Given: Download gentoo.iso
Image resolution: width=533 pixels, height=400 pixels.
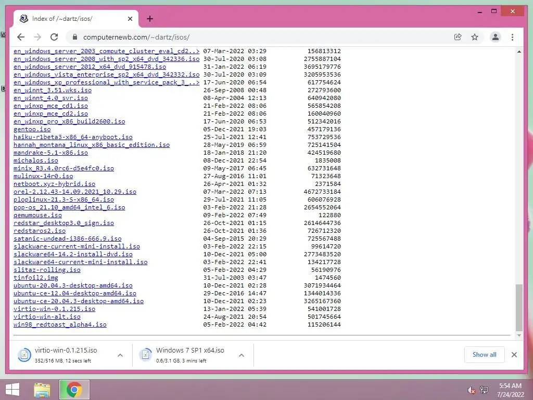Looking at the screenshot, I should click(x=32, y=129).
